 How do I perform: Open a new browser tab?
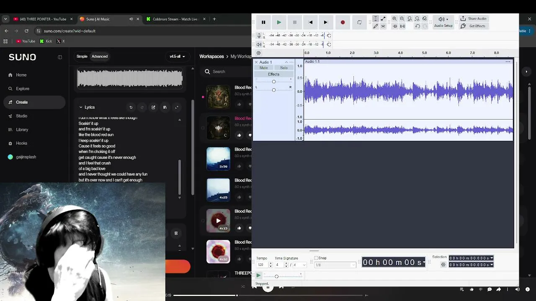[x=214, y=19]
